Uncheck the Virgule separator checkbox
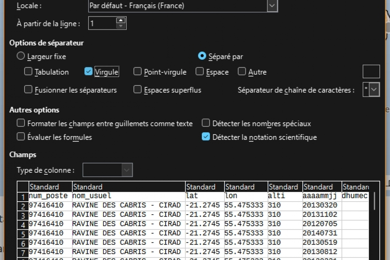This screenshot has height=260, width=390. [x=88, y=72]
